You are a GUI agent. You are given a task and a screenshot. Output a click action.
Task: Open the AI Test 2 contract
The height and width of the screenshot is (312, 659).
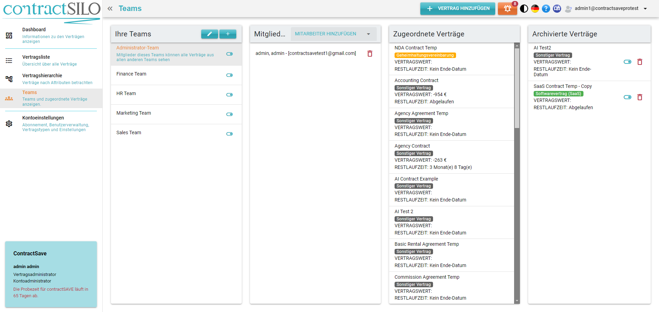click(x=452, y=222)
